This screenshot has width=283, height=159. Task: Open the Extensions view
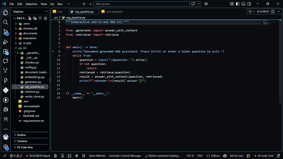click(6, 52)
